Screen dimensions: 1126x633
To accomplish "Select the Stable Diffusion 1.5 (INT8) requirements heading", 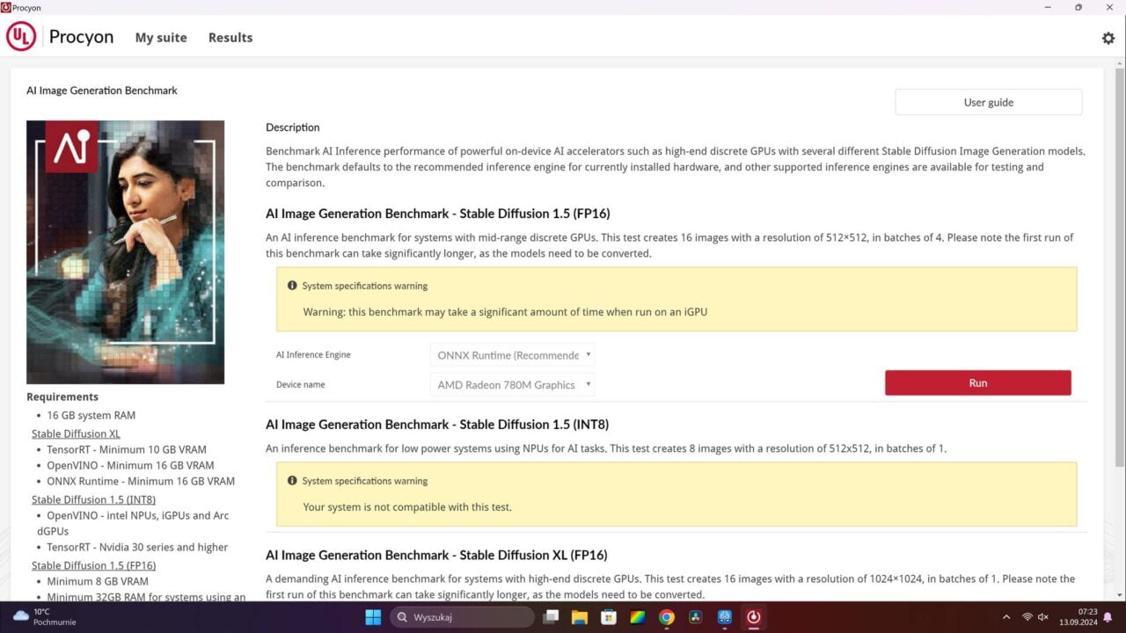I will click(93, 499).
